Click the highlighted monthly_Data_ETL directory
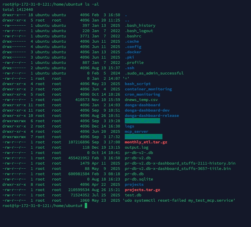The image size is (251, 227). click(144, 137)
